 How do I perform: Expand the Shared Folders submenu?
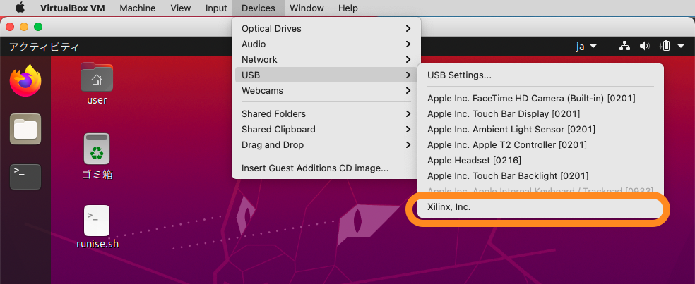(x=326, y=114)
